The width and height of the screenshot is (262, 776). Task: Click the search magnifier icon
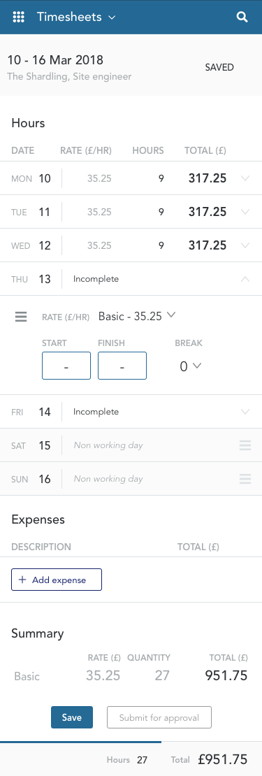(x=242, y=17)
